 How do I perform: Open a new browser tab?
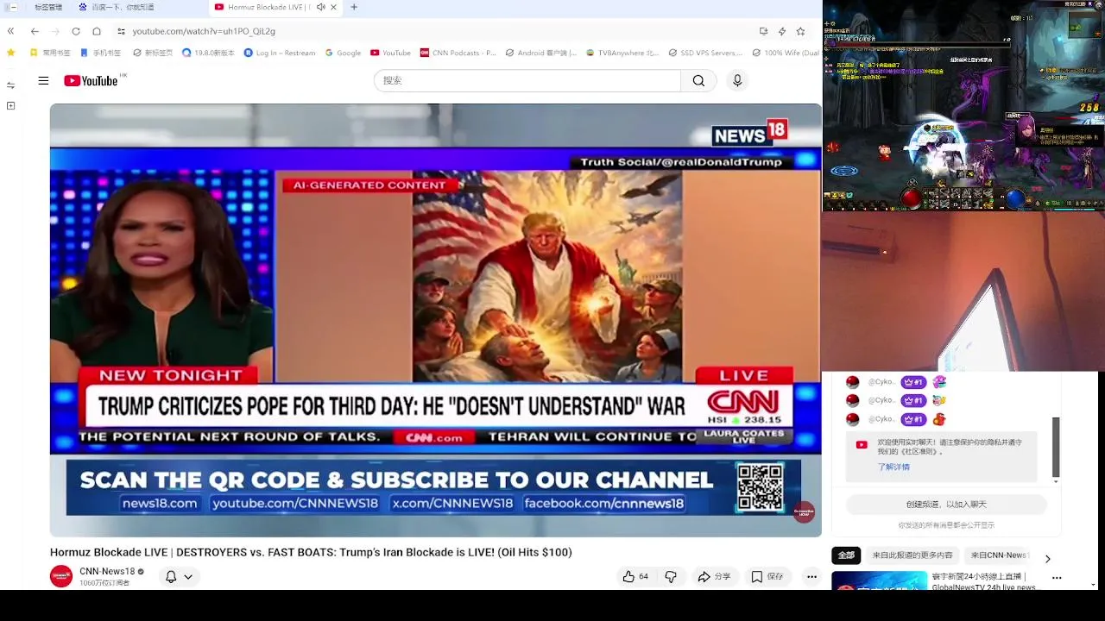pos(354,7)
